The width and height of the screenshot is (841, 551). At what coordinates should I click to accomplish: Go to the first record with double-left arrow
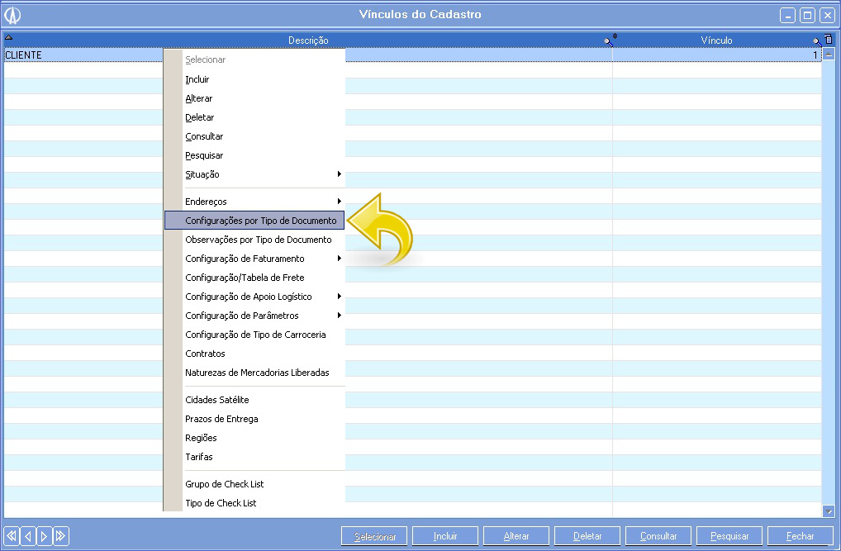(x=12, y=536)
